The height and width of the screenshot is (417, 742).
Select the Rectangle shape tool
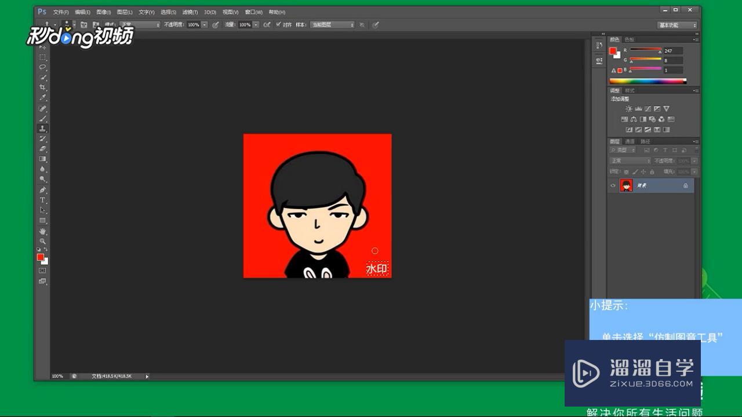tap(42, 220)
